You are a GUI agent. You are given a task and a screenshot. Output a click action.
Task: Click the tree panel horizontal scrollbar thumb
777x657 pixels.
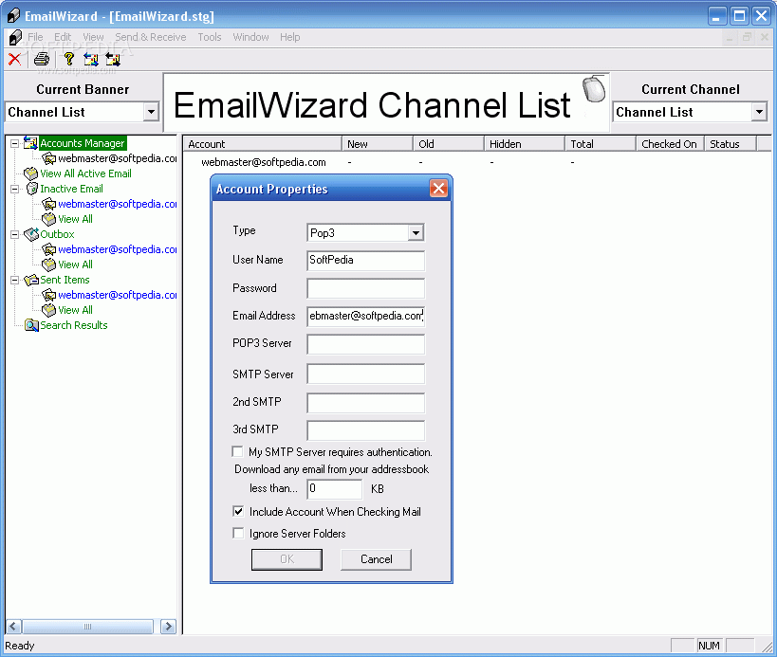tap(87, 627)
